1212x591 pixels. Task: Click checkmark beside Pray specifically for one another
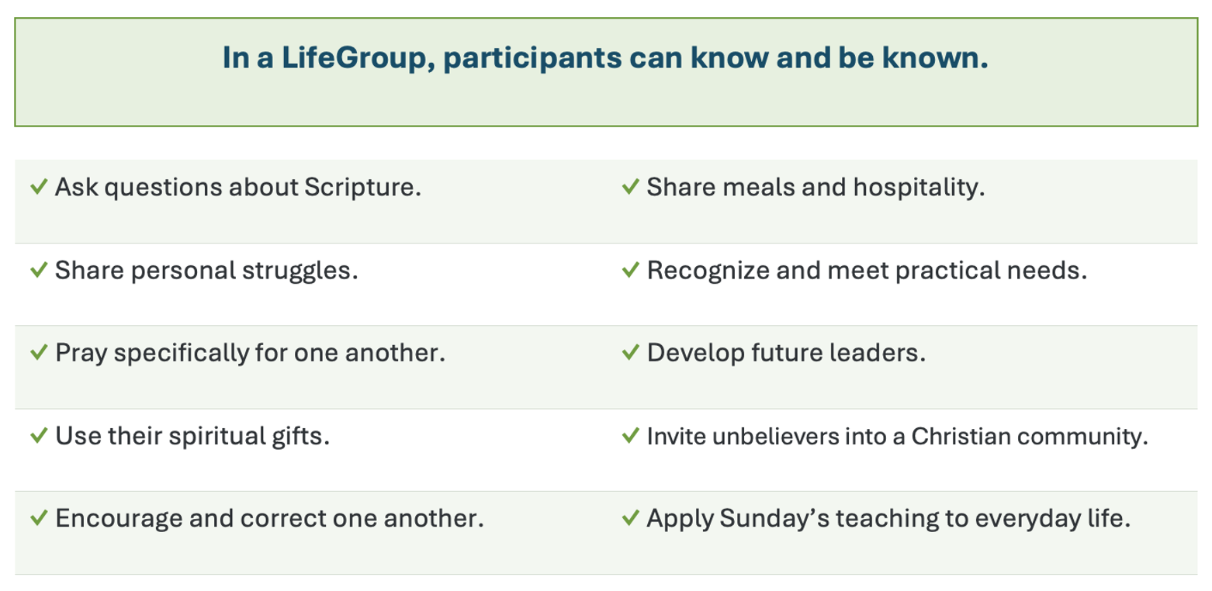click(38, 353)
